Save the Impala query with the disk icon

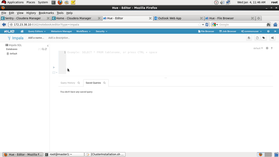249,38
